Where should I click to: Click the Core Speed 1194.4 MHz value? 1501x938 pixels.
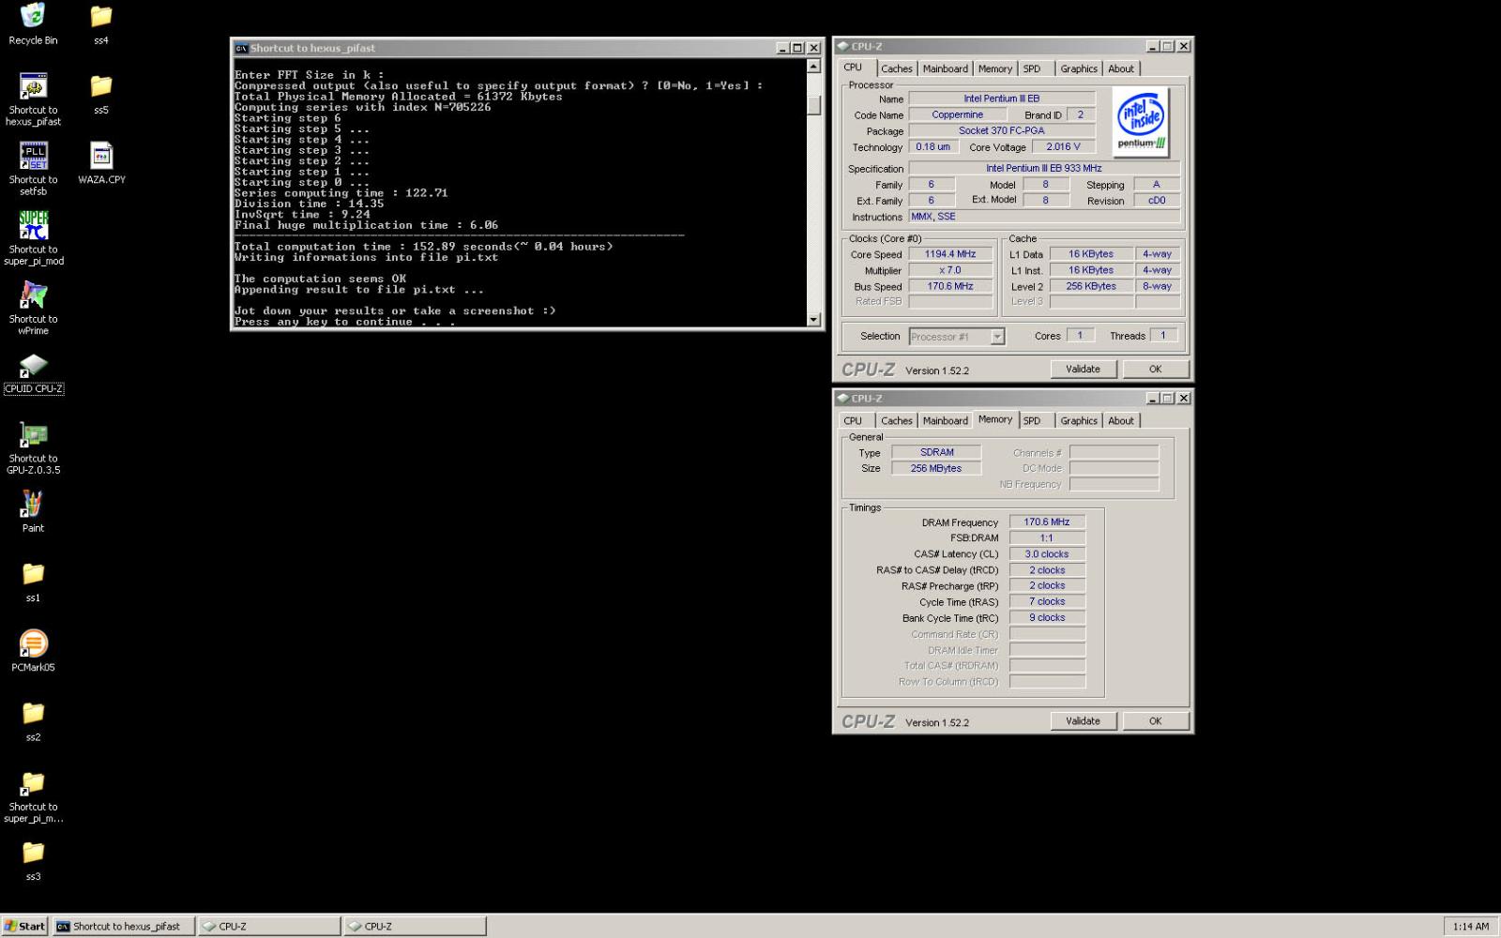point(950,254)
